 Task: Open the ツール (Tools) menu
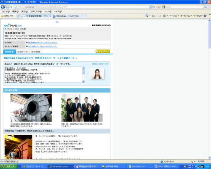click(48, 11)
